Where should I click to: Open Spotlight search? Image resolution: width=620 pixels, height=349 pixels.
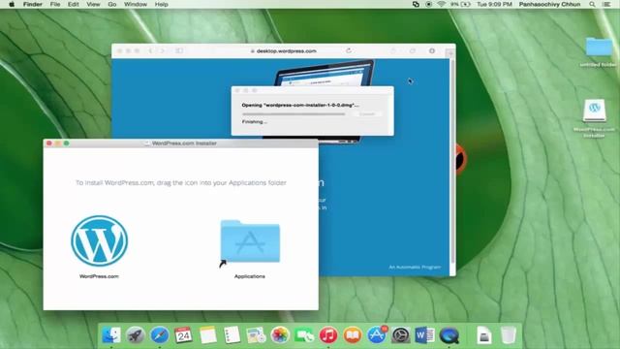click(x=592, y=4)
